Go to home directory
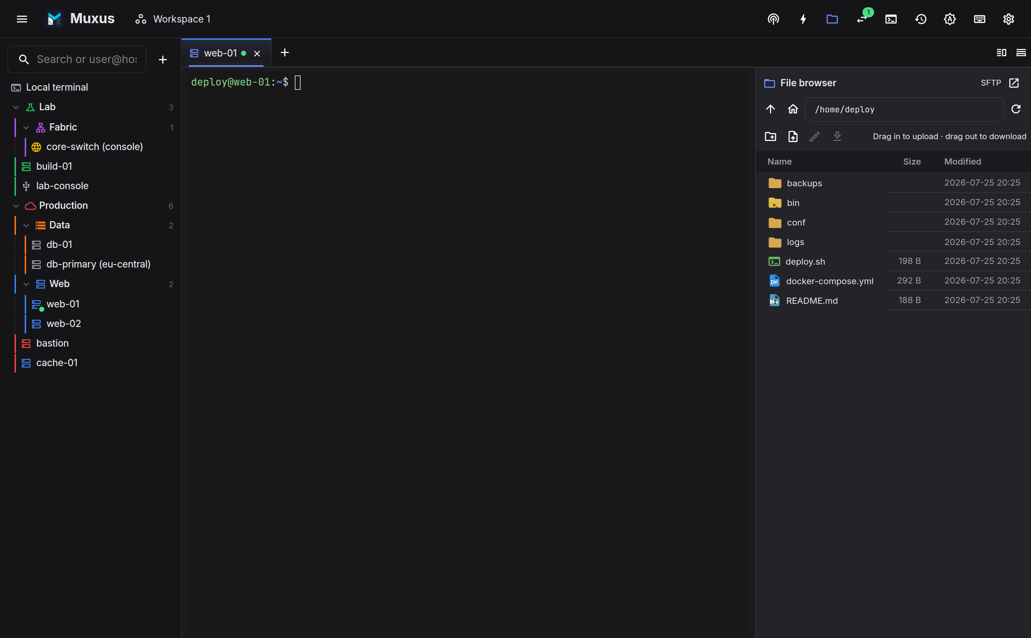Image resolution: width=1031 pixels, height=638 pixels. pyautogui.click(x=793, y=109)
